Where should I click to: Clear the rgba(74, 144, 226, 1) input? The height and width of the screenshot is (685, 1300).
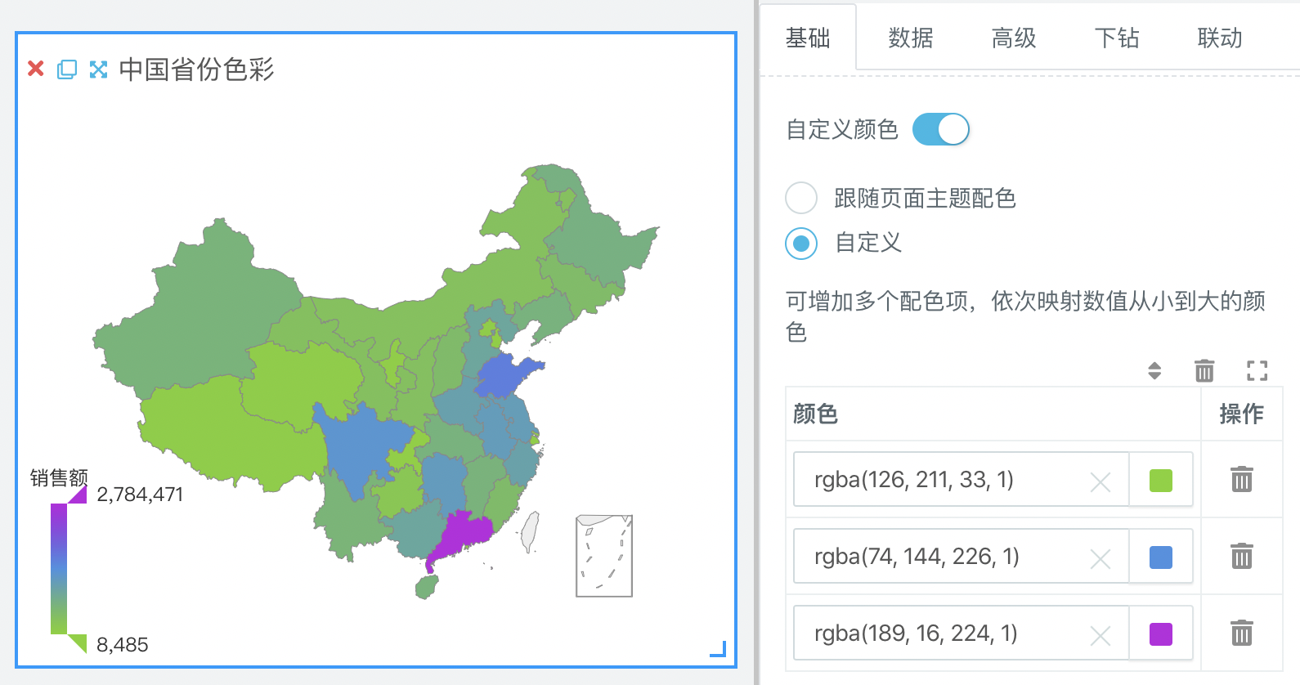tap(1101, 559)
